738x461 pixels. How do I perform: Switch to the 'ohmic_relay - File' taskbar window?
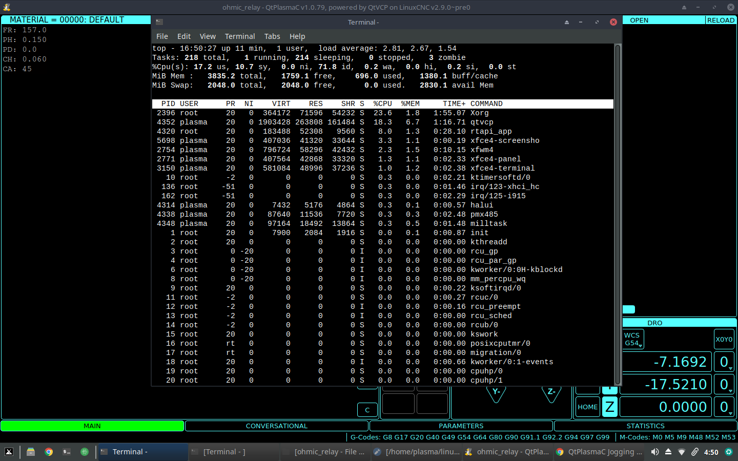point(325,452)
